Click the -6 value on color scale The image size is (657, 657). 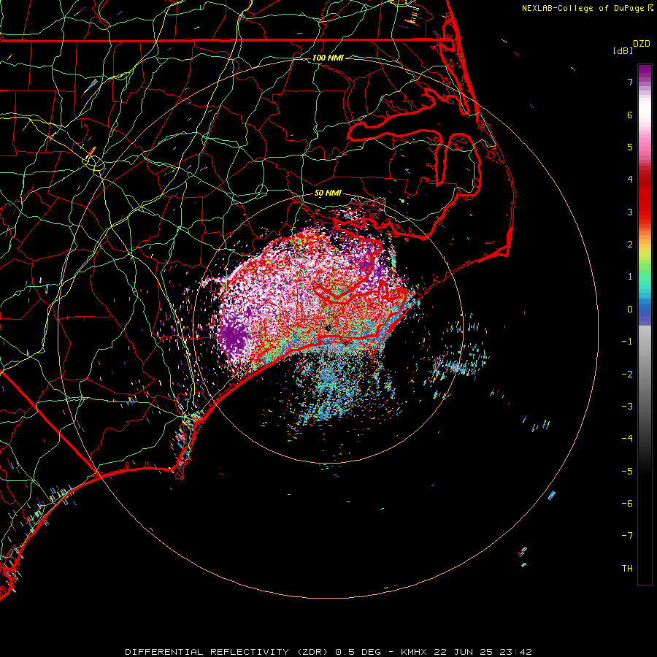point(627,504)
